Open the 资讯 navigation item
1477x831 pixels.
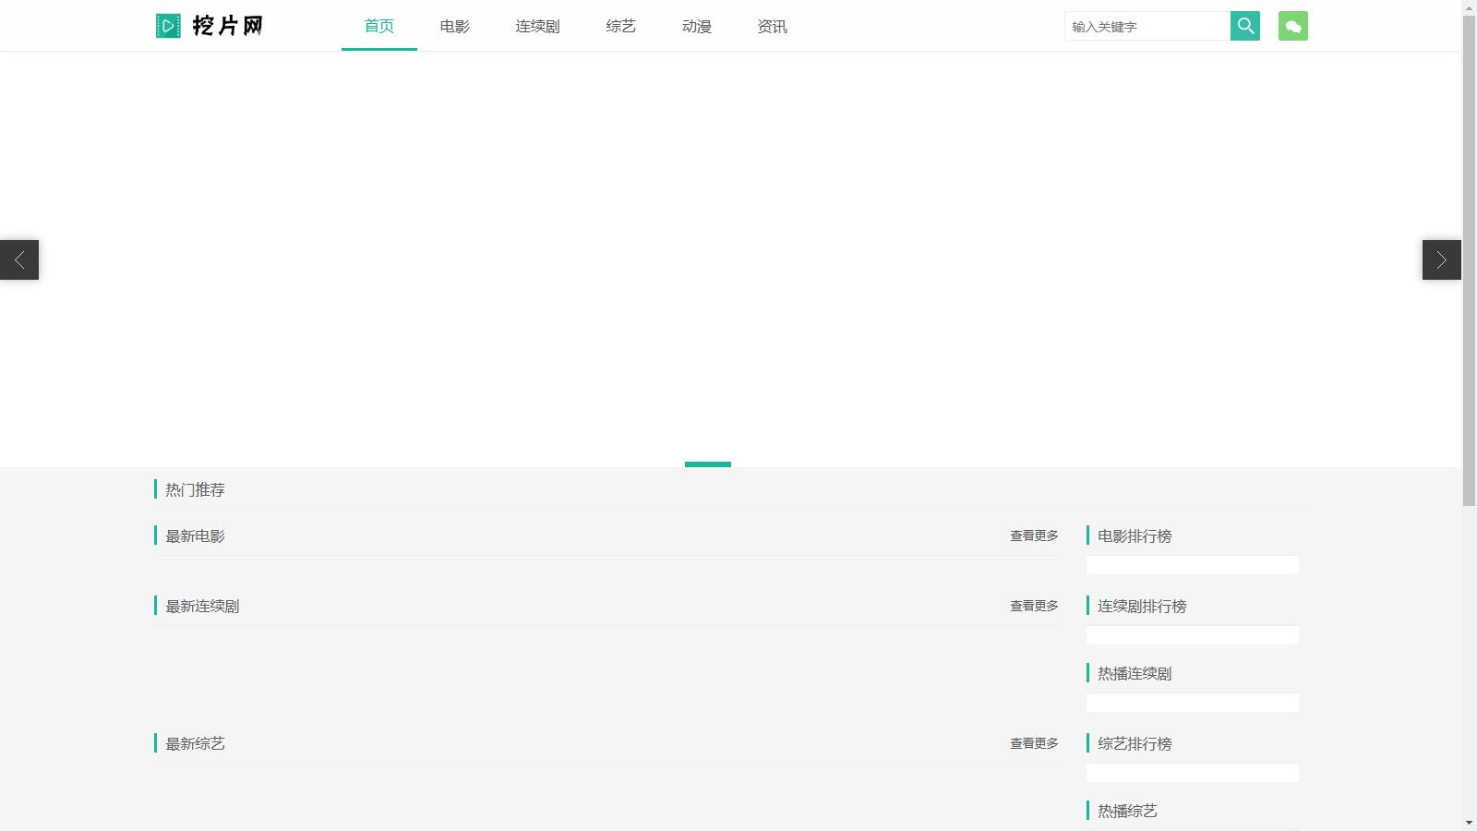point(772,26)
